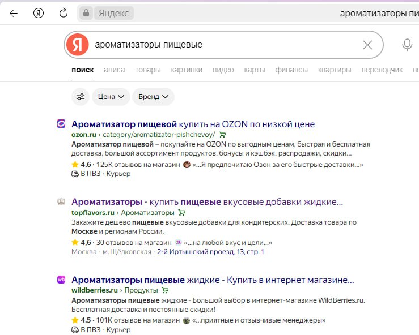The height and width of the screenshot is (335, 419).
Task: Expand the Бренд filter dropdown
Action: (153, 97)
